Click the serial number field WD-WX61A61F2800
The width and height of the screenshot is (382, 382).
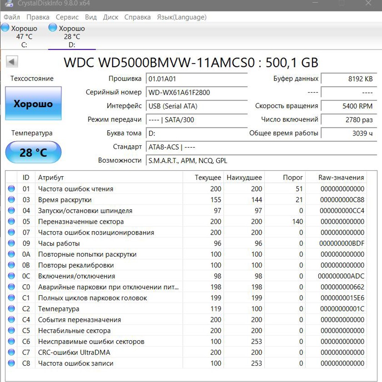pos(197,93)
